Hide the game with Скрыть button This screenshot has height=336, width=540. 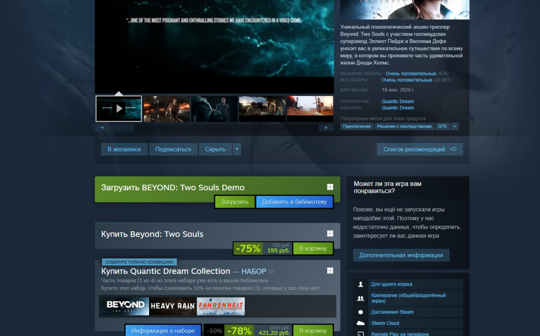[x=215, y=149]
